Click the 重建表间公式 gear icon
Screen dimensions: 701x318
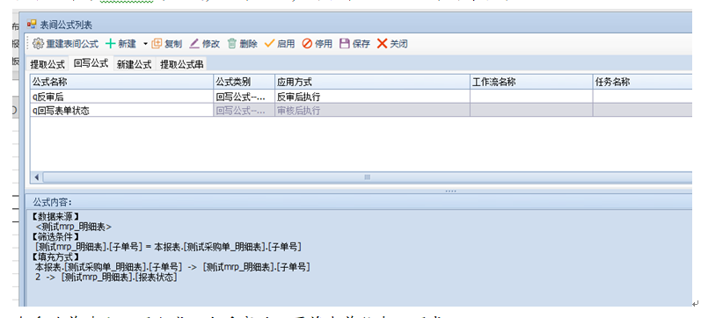click(x=39, y=44)
